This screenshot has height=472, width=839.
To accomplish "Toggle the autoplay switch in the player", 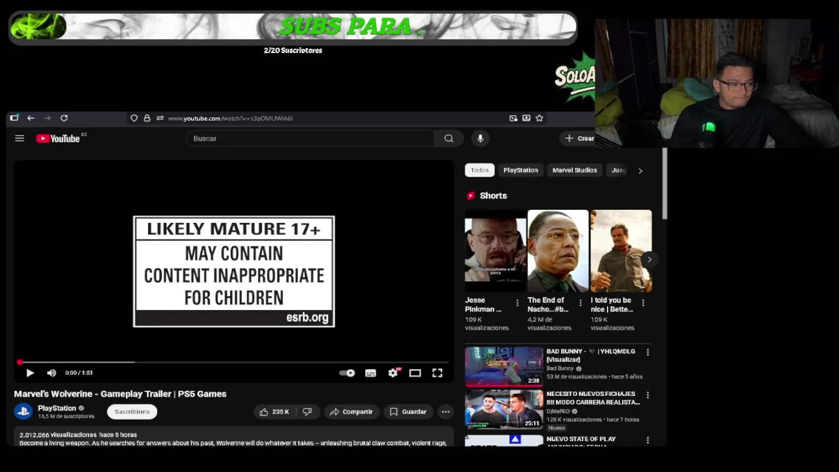I will coord(347,372).
